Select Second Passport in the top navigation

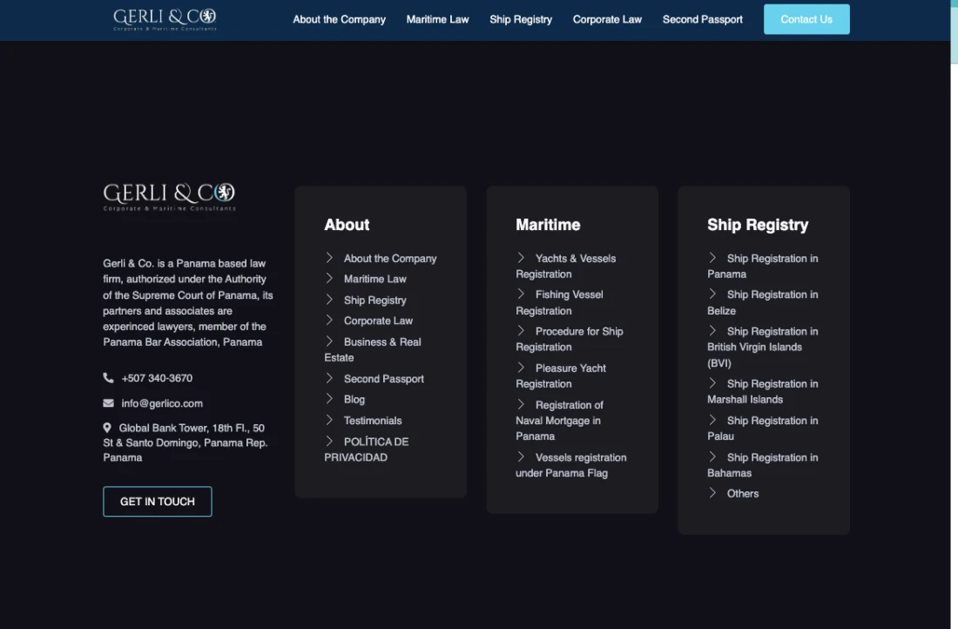[x=703, y=19]
